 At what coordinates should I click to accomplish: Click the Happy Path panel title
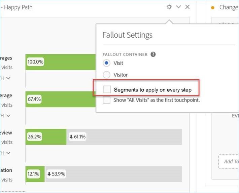17,7
